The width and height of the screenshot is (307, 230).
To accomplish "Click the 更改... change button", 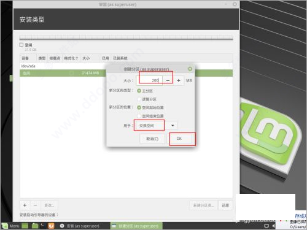I will tap(49, 205).
